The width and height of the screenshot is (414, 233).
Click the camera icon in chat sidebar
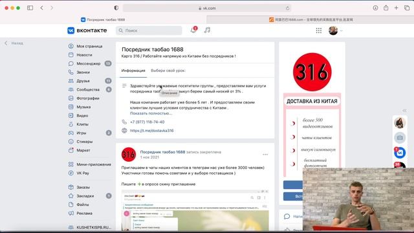tap(400, 138)
